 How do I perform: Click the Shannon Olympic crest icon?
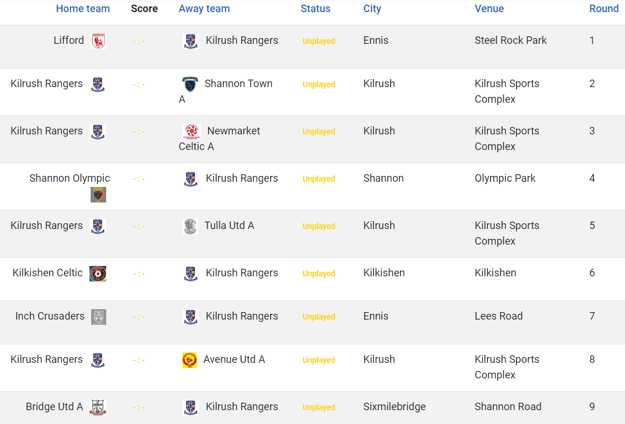99,194
